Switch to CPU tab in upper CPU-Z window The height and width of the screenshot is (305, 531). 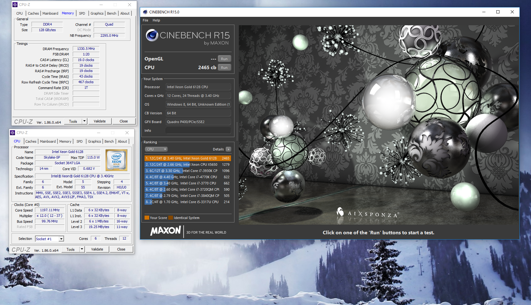(19, 13)
